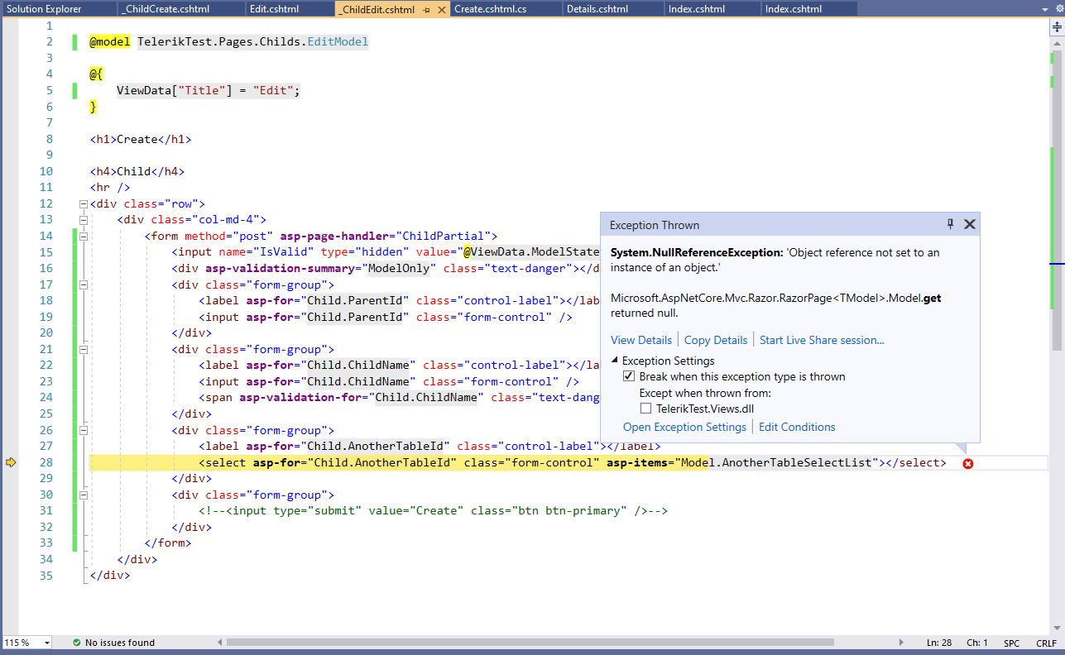Click Model.AnotherTableSelectList on line 28
This screenshot has width=1065, height=655.
click(x=776, y=462)
